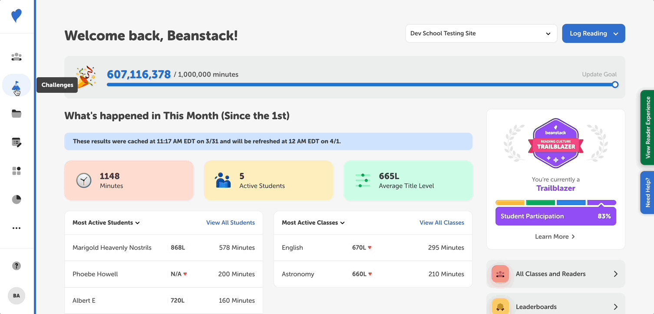Click the grid tiles sidebar icon
This screenshot has height=314, width=654.
pos(17,171)
